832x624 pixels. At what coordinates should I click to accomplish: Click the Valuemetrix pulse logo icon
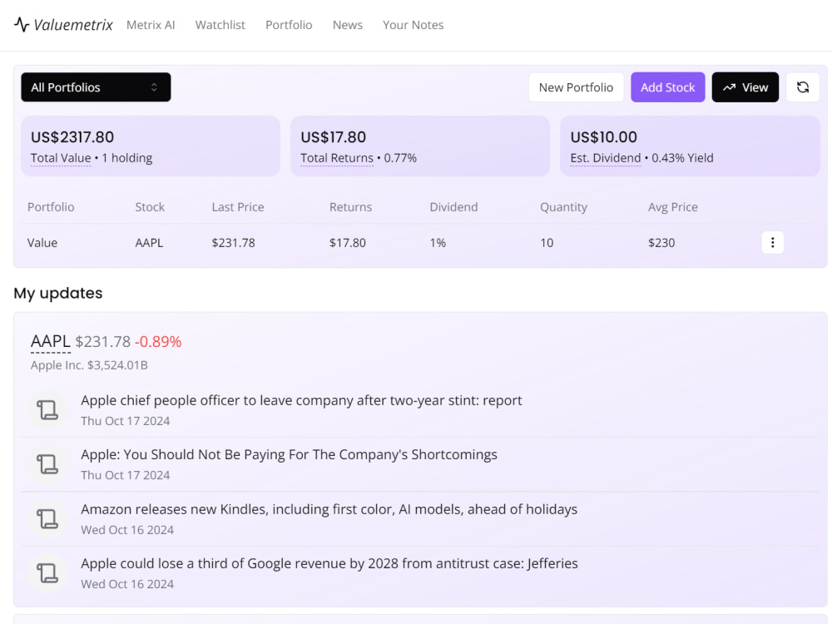click(22, 25)
